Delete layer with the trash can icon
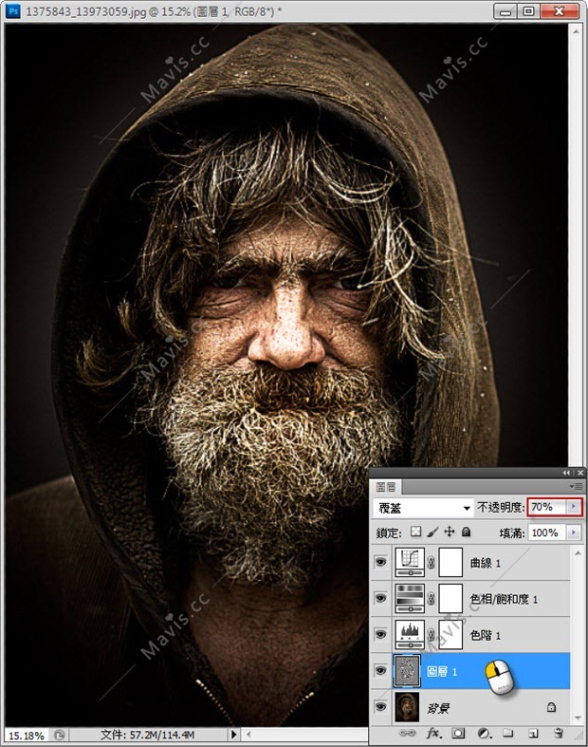This screenshot has height=747, width=588. (559, 733)
